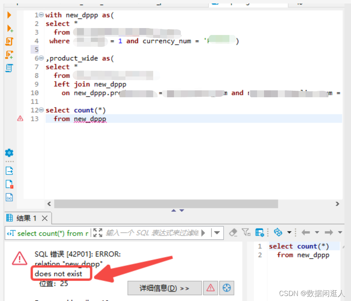The image size is (351, 301).
Task: Click the blue plus target icon near error dialog
Action: pos(226,288)
